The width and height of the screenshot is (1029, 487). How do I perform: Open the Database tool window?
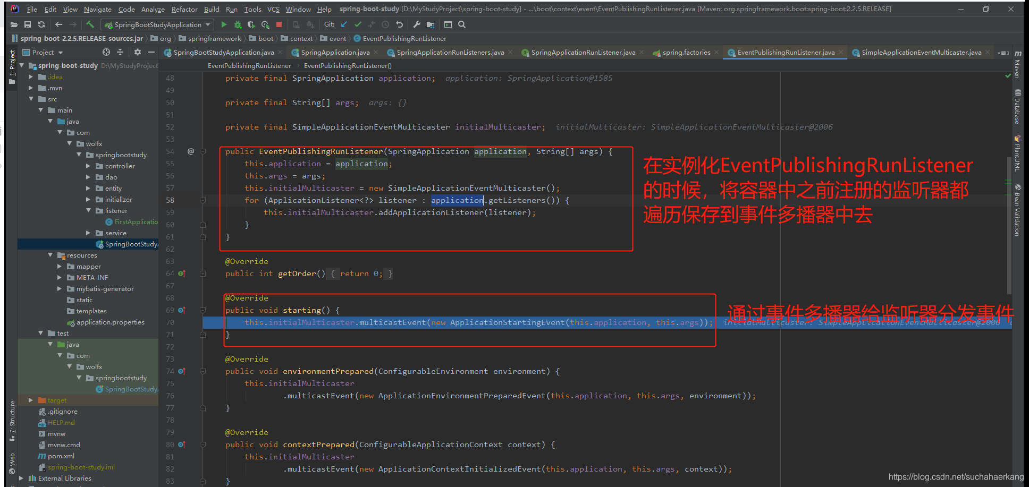1018,107
